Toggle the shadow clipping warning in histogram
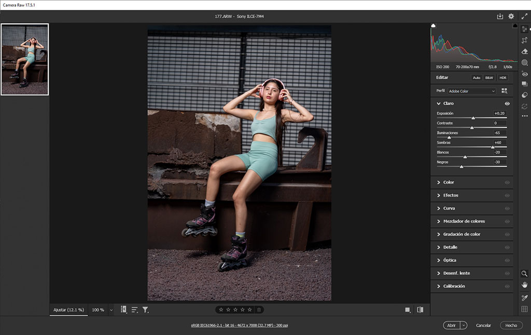This screenshot has width=531, height=335. click(x=434, y=25)
